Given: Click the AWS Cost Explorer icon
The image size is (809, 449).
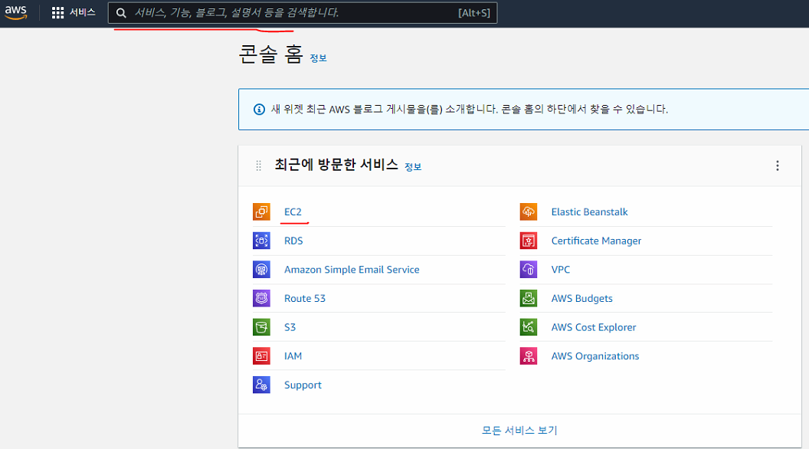Looking at the screenshot, I should tap(529, 327).
